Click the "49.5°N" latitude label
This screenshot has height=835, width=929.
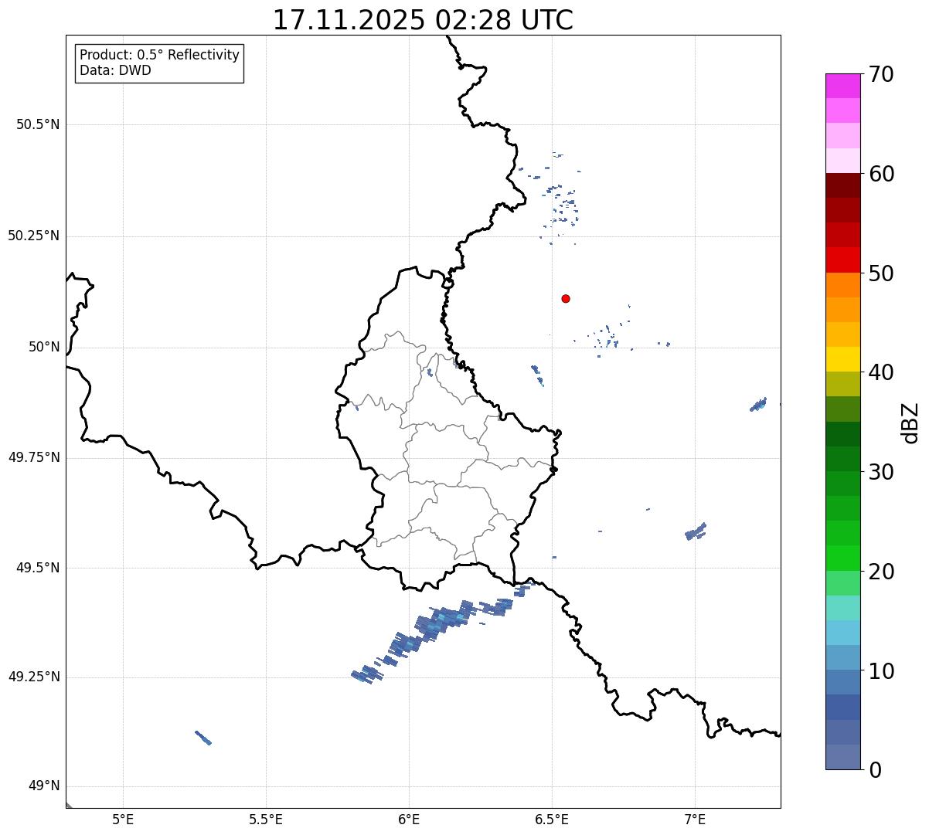tap(38, 568)
